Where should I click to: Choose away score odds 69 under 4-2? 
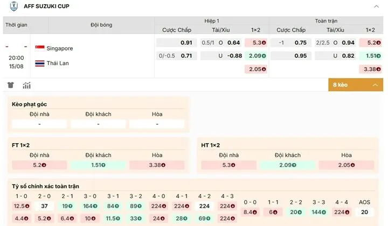(x=204, y=218)
